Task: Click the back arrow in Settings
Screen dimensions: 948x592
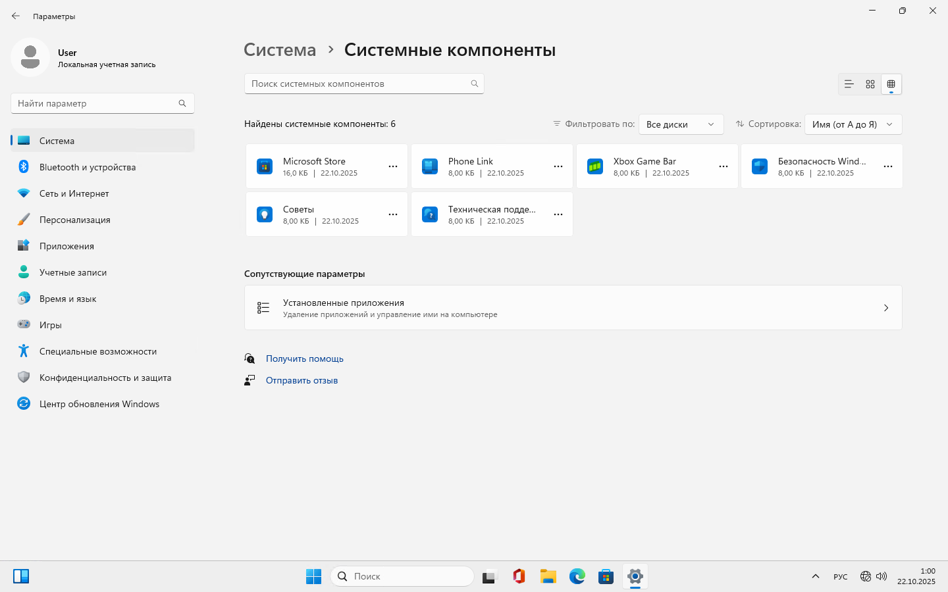Action: [x=16, y=16]
